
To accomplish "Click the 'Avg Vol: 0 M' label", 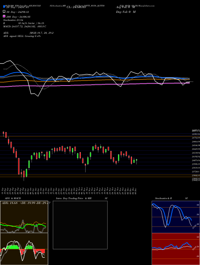I will point(126,7).
